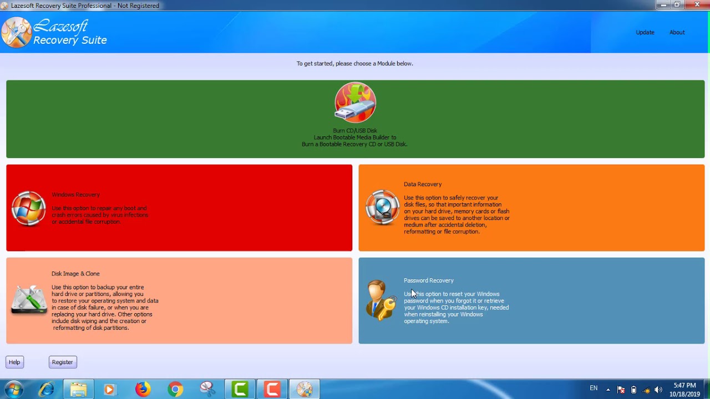710x399 pixels.
Task: Open File Explorer from the taskbar
Action: 78,390
